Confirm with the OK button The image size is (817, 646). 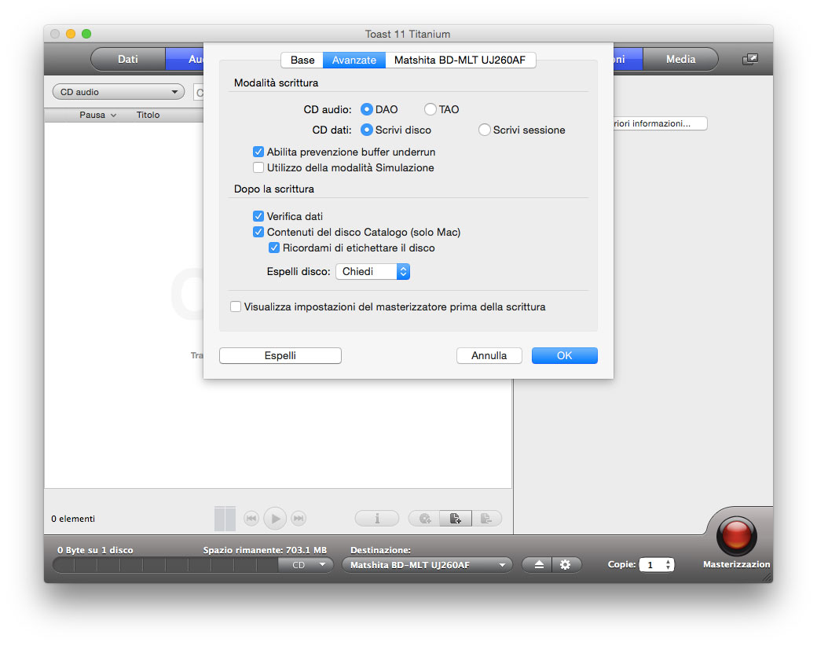pyautogui.click(x=564, y=355)
